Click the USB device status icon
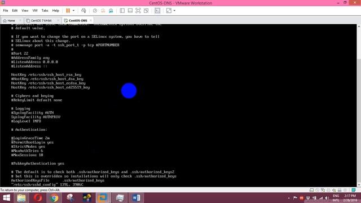The height and width of the screenshot is (203, 361). coord(340,190)
